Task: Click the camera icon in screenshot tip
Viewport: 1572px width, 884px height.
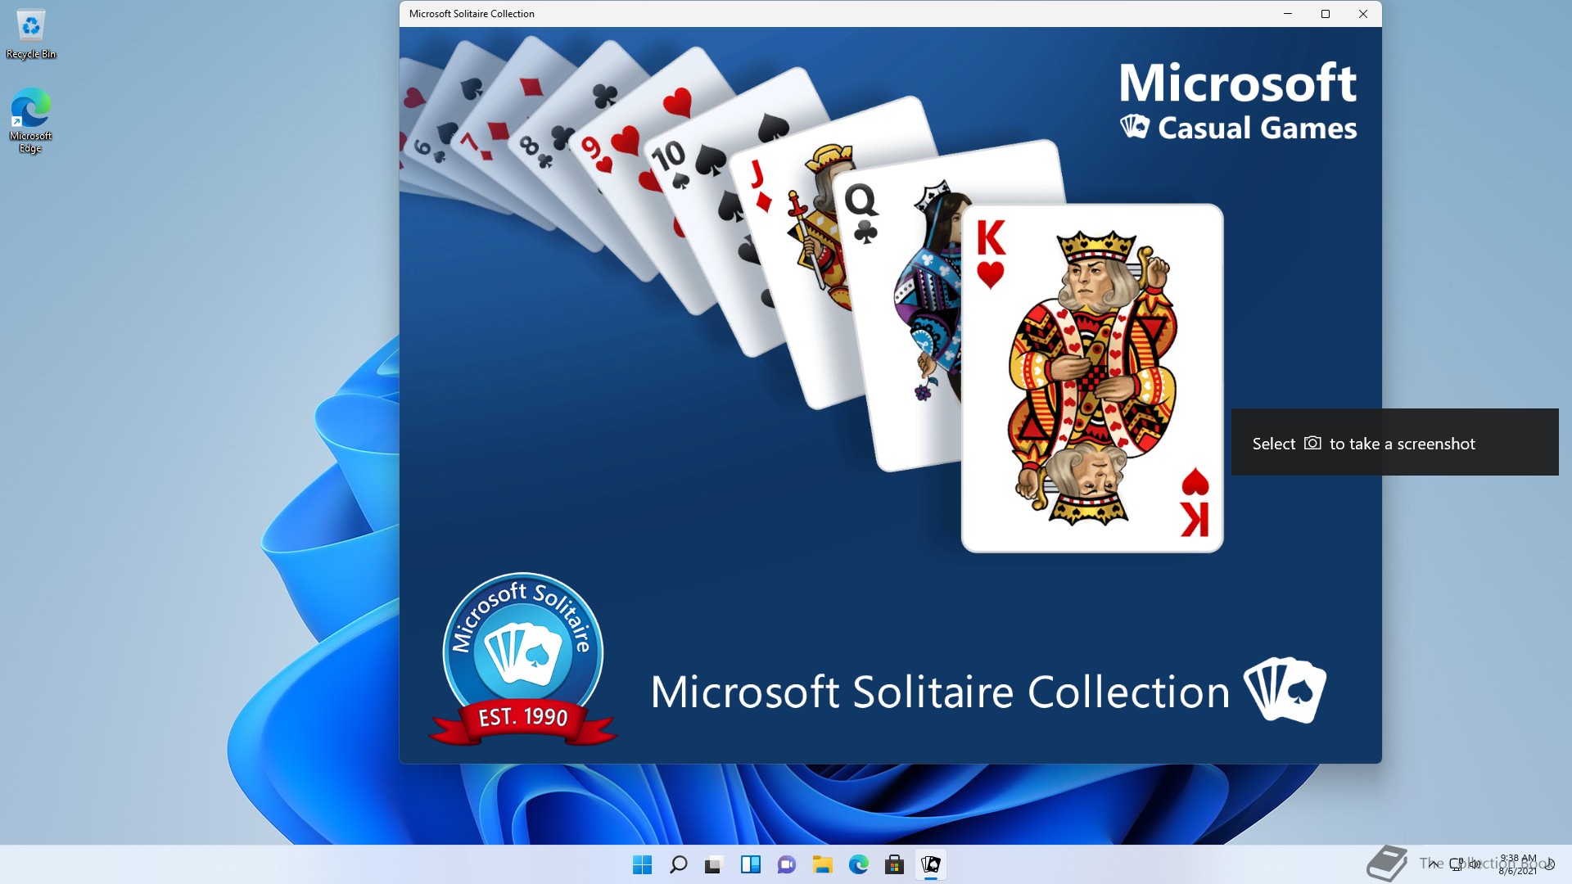Action: (1312, 443)
